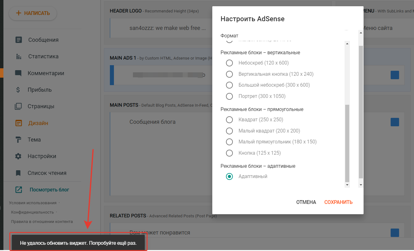Click the Вам может понравится widget

pyautogui.click(x=160, y=233)
